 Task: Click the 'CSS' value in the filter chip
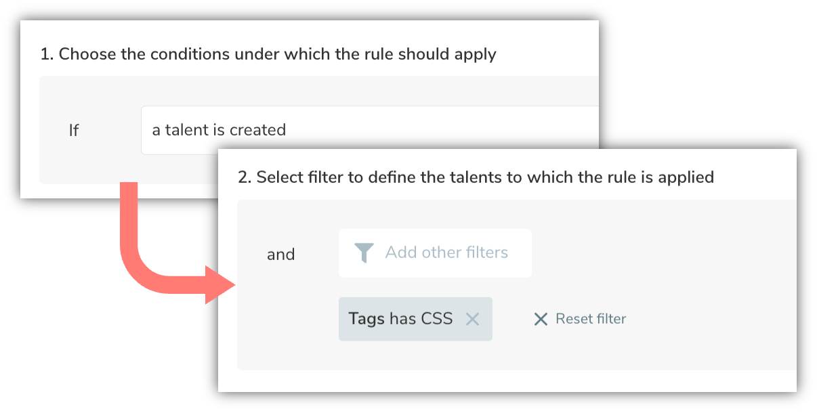(437, 319)
